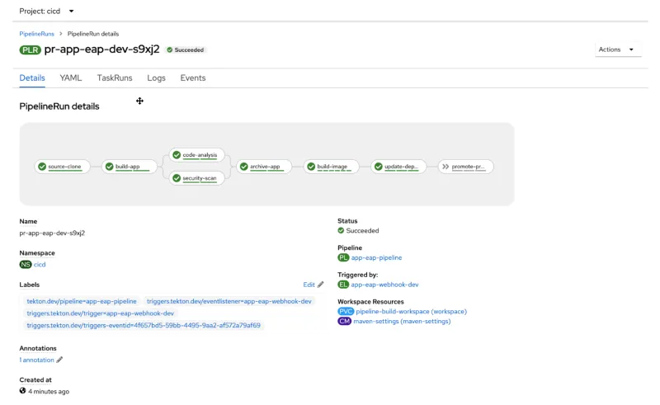
Task: Switch to the Logs tab
Action: coord(156,78)
